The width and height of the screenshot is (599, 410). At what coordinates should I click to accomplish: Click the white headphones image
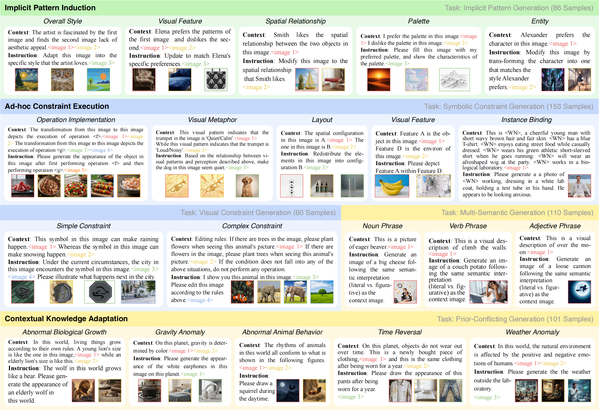click(210, 391)
